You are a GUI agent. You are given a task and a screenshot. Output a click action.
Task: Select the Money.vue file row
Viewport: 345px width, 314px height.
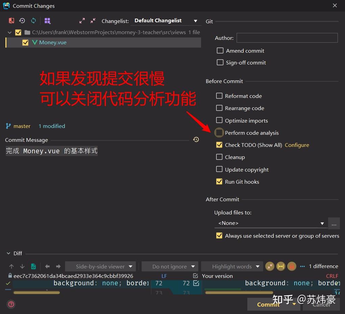(x=103, y=43)
